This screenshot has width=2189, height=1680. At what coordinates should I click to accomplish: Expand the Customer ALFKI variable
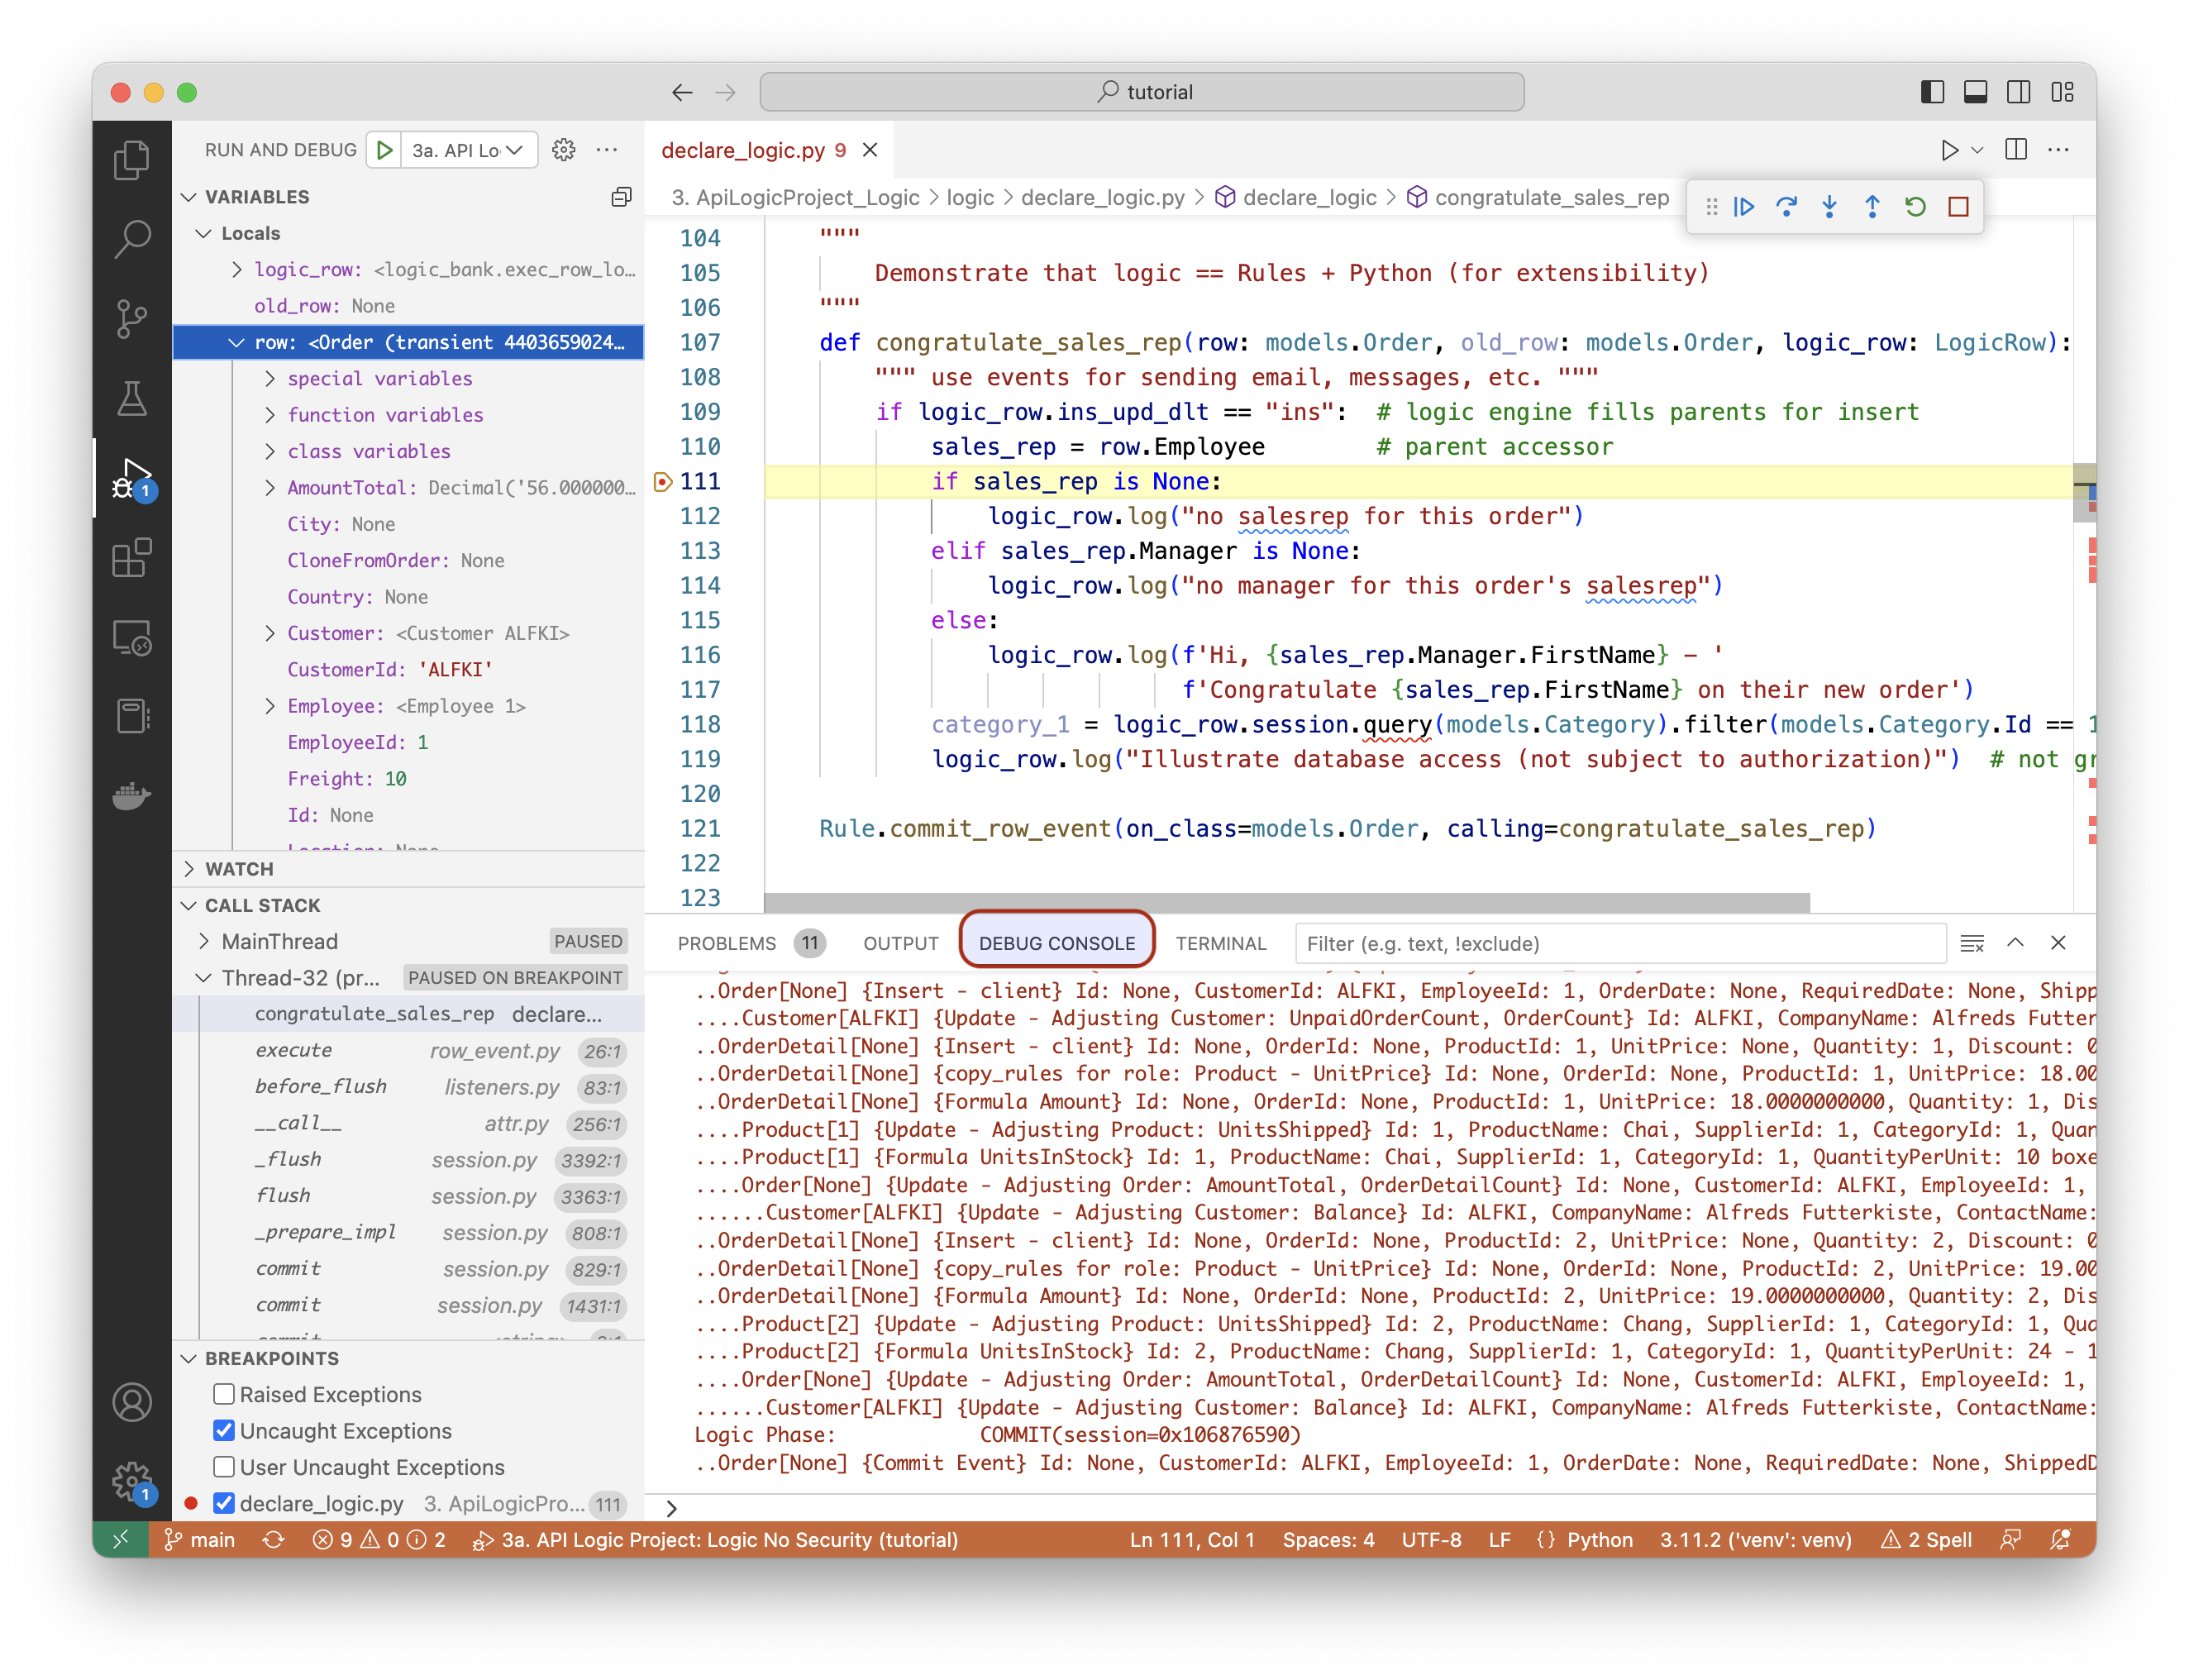point(270,633)
